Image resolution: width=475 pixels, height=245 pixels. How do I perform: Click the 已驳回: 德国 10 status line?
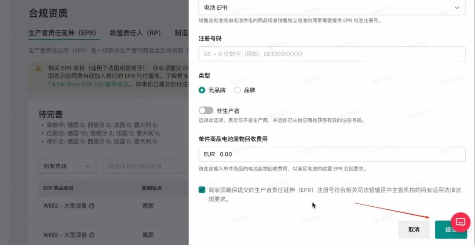(103, 133)
